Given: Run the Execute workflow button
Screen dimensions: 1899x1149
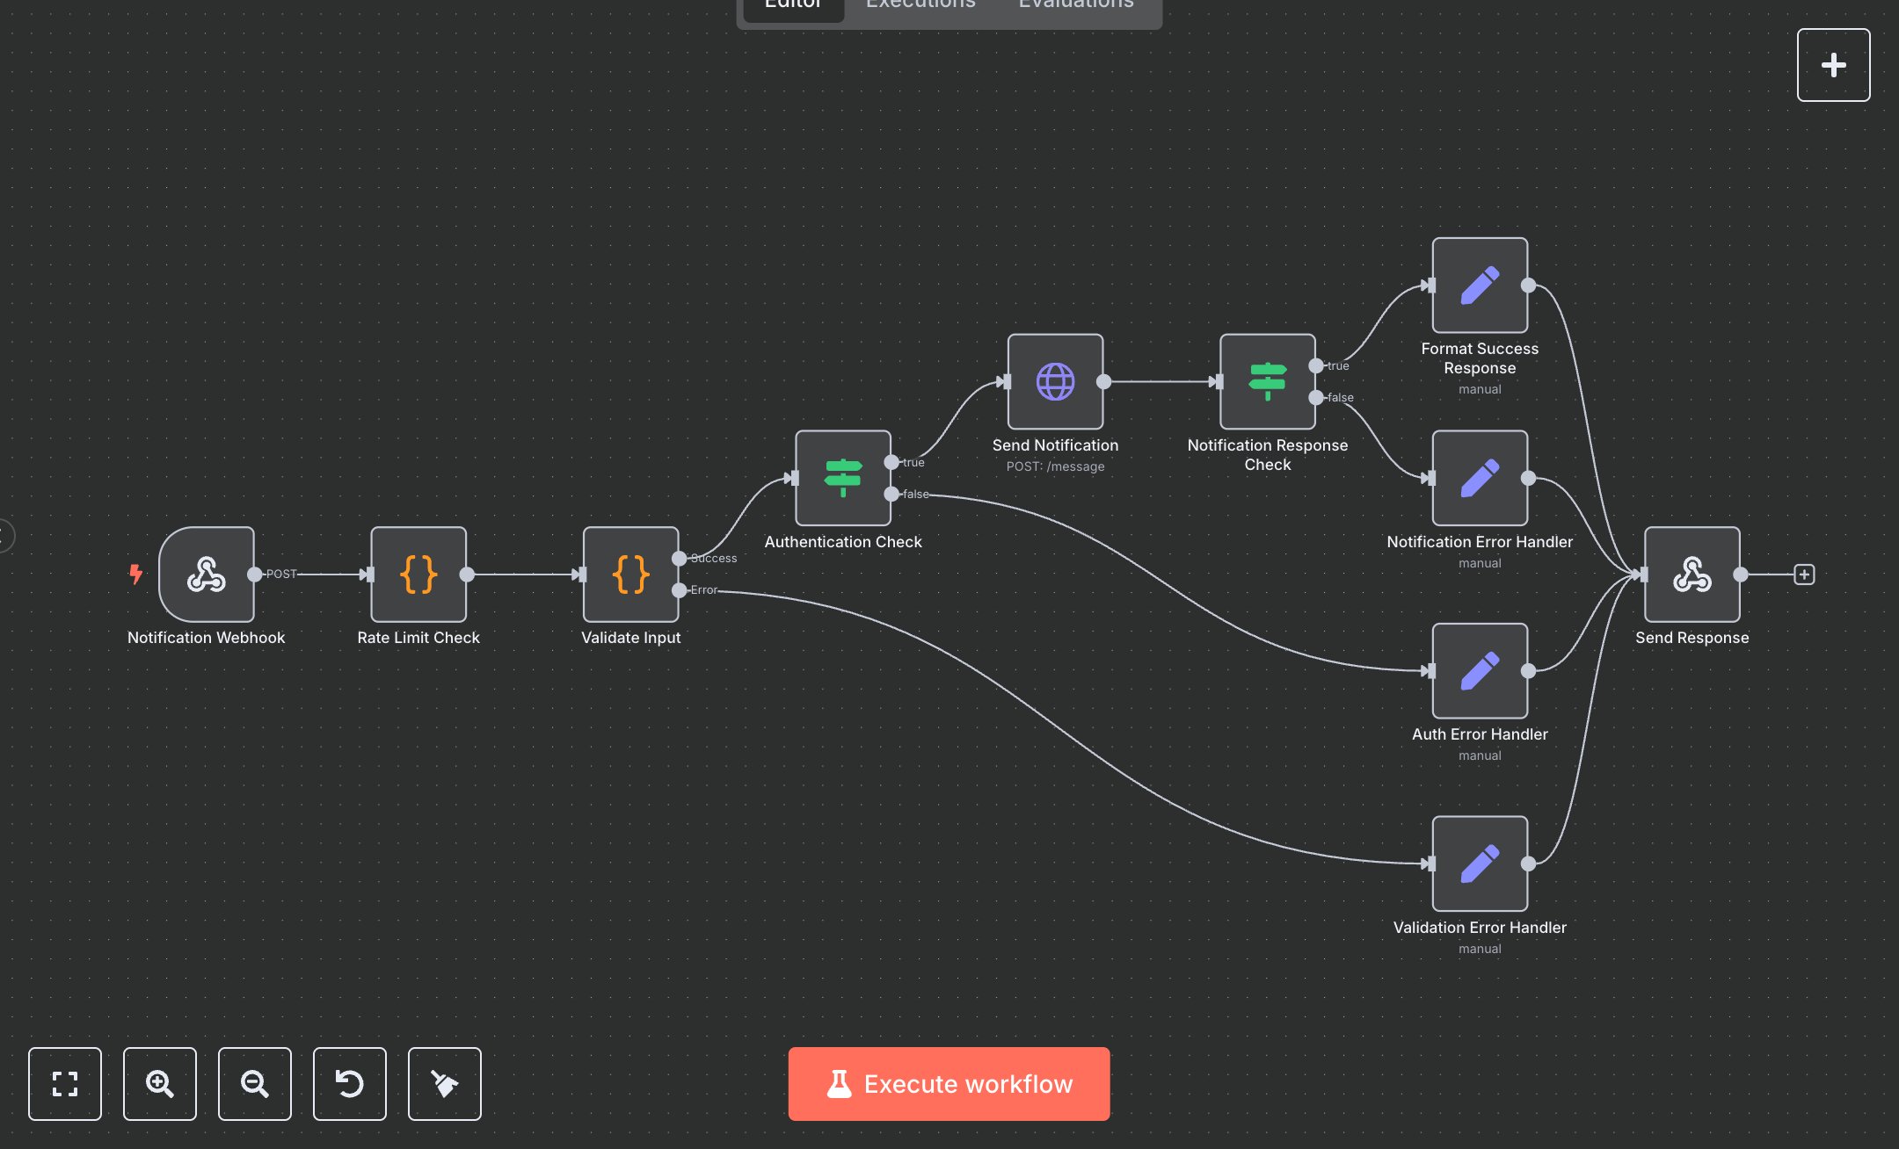Looking at the screenshot, I should (x=949, y=1084).
